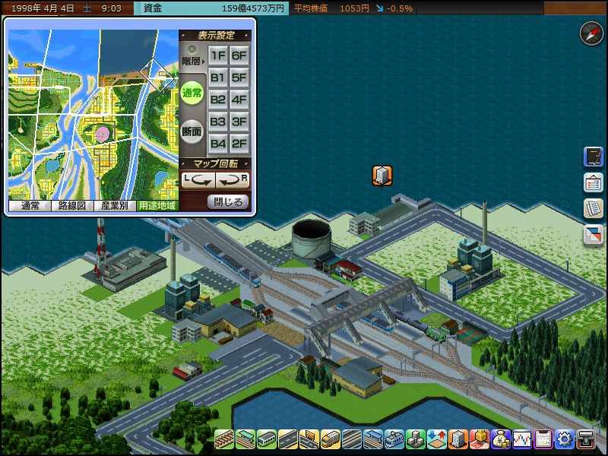This screenshot has width=608, height=456.
Task: Click the 表示設定 display settings header
Action: click(x=216, y=36)
